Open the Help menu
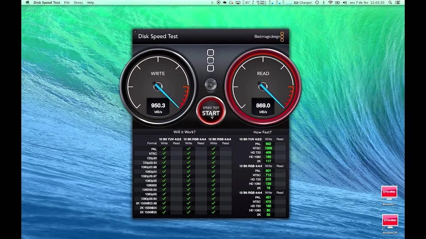The width and height of the screenshot is (426, 239). click(x=91, y=2)
